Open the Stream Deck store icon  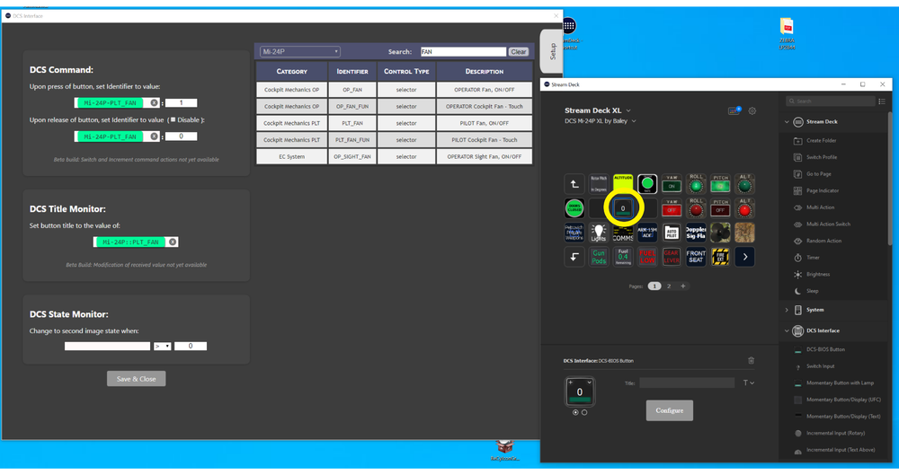click(734, 110)
